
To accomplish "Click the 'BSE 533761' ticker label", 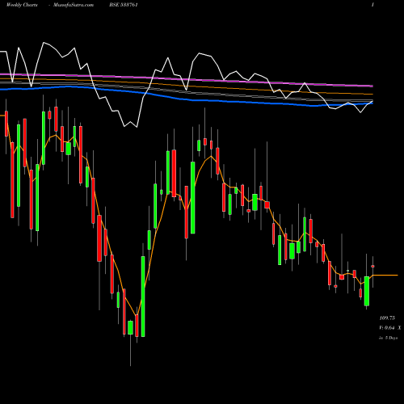I will [124, 5].
